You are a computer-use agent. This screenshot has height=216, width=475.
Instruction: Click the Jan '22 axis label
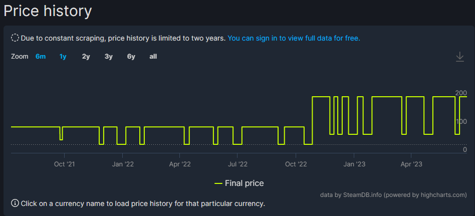[x=123, y=164]
